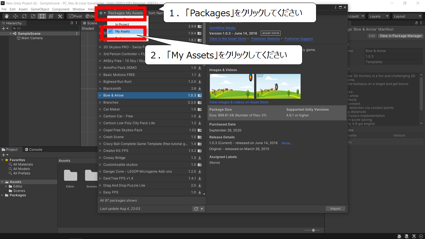Click import icon for Creator Kit: FPS

pyautogui.click(x=200, y=151)
